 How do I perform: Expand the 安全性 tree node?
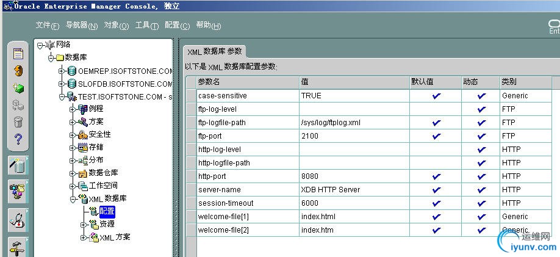(x=73, y=135)
